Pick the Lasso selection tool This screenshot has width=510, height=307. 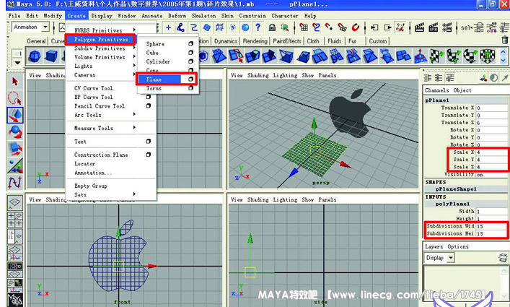(x=15, y=98)
